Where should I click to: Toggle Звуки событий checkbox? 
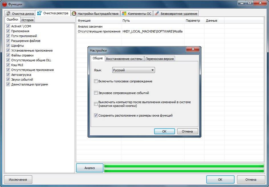pyautogui.click(x=8, y=80)
